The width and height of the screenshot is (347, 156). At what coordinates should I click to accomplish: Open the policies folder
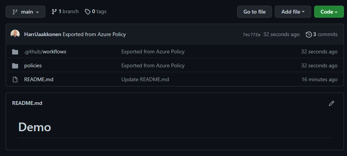coord(33,65)
